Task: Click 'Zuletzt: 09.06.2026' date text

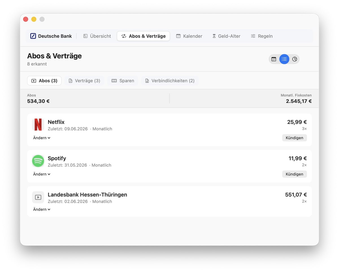Action: click(x=68, y=129)
